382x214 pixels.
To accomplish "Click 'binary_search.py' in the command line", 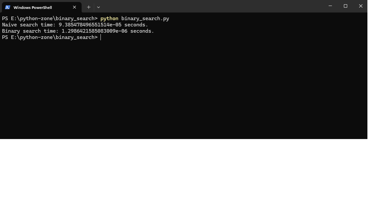I will coord(145,18).
